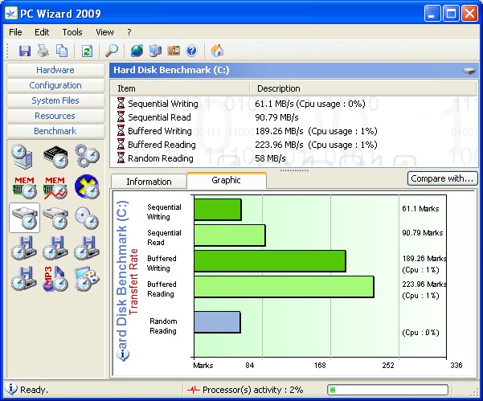Click the Print toolbar icon
483x401 pixels.
(43, 51)
